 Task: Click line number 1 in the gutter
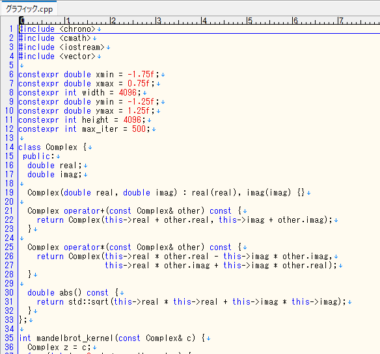tap(12, 29)
